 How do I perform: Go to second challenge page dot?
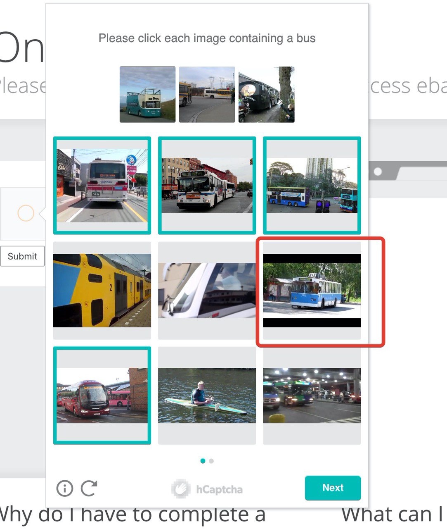coord(211,461)
